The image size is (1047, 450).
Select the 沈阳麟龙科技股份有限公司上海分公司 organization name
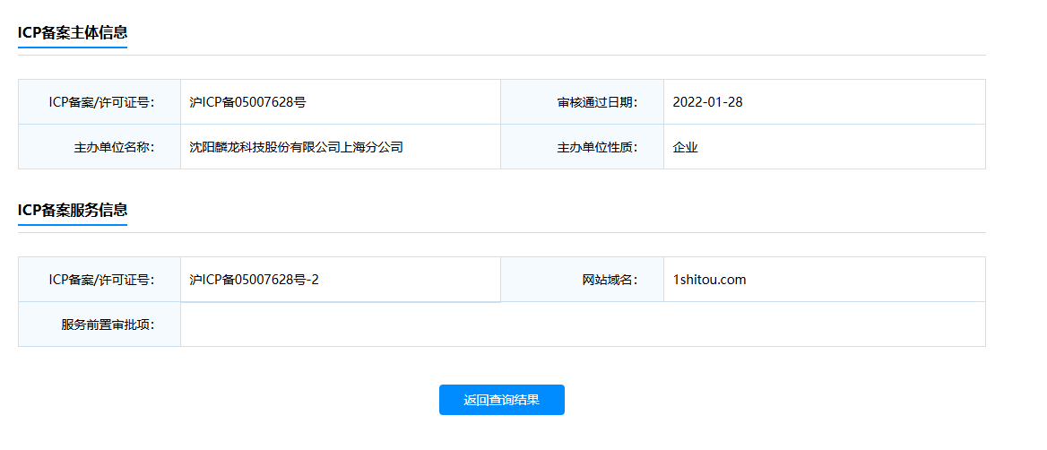point(297,147)
